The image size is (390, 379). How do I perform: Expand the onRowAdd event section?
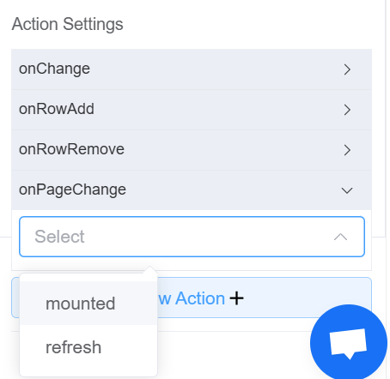(x=192, y=110)
